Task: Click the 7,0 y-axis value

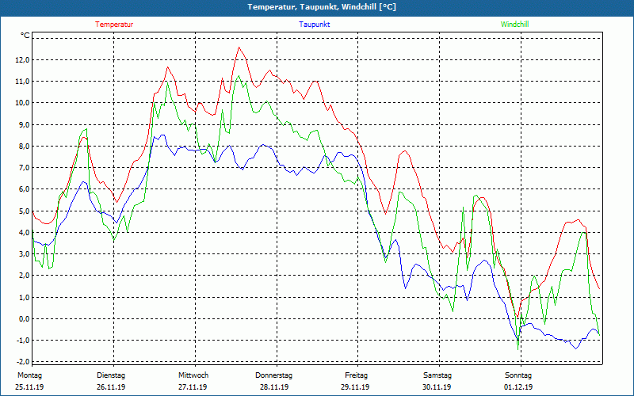Action: click(x=25, y=167)
